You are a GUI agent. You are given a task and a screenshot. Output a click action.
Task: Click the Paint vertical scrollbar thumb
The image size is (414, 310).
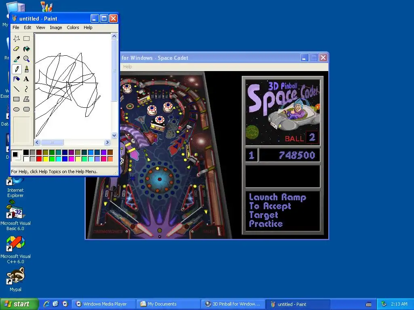pos(114,70)
